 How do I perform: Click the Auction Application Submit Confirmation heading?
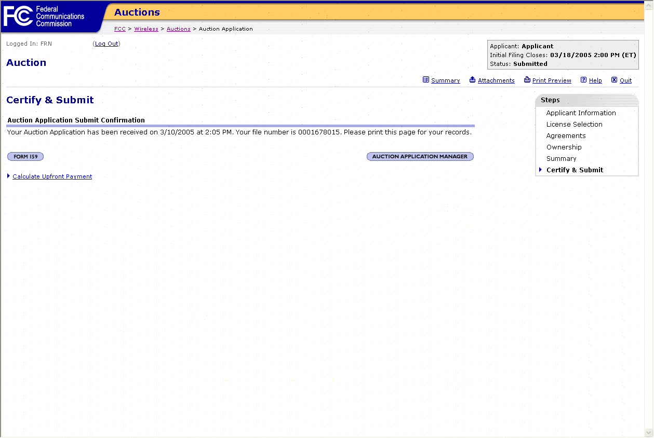(76, 120)
